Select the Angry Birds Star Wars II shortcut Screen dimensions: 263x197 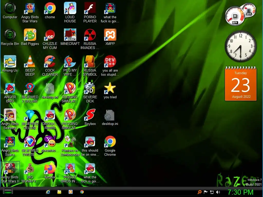tap(10, 173)
